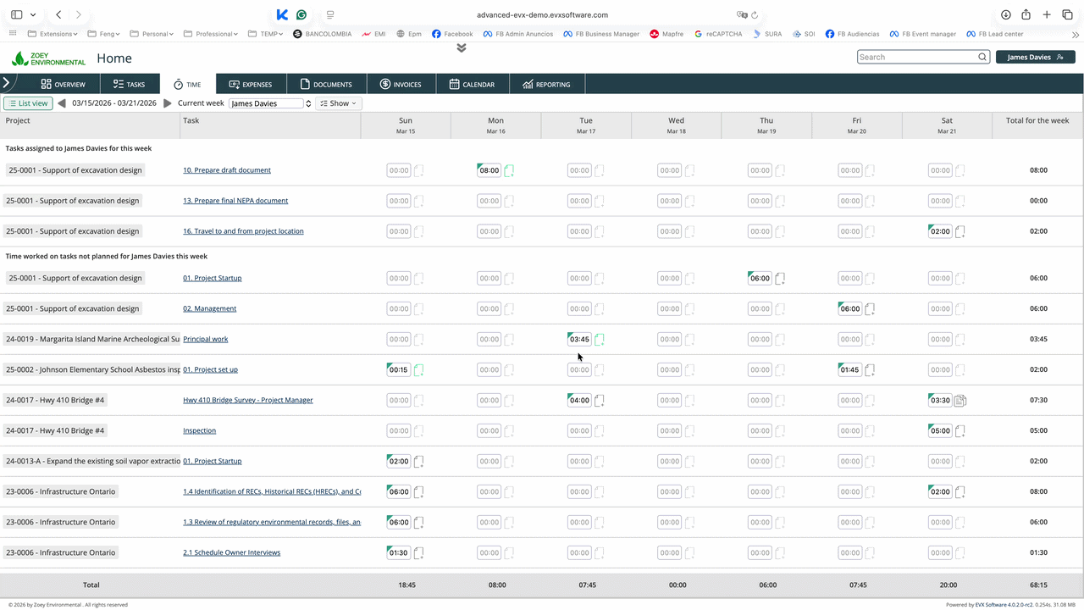
Task: Open task 10. Prepare draft document
Action: point(227,170)
